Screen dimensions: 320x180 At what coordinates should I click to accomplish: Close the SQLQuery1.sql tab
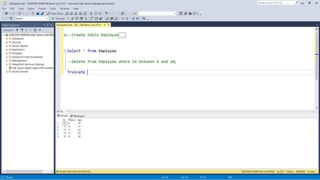pos(108,25)
